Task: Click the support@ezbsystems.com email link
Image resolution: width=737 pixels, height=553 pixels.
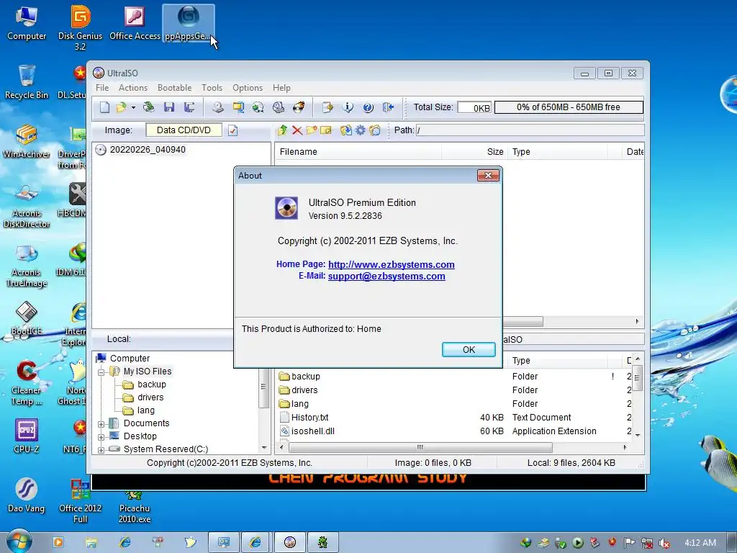Action: 386,276
